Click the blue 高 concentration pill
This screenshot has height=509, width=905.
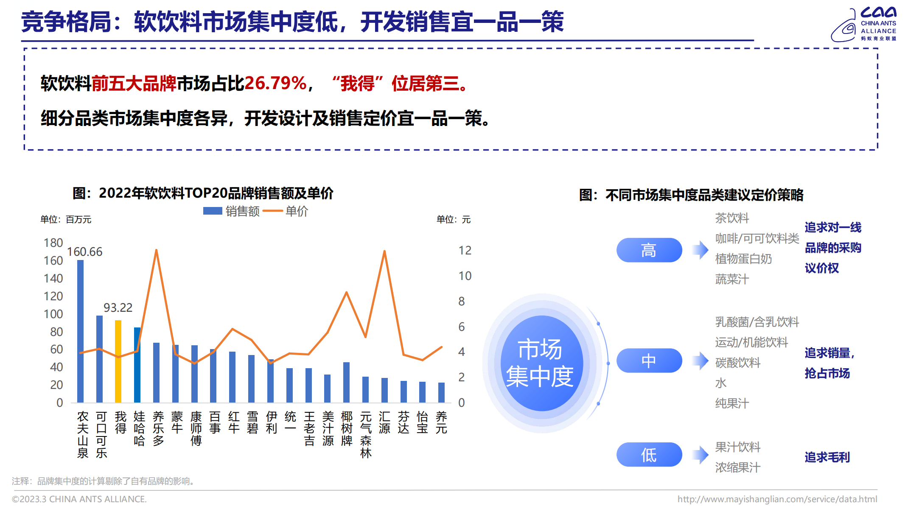tap(649, 250)
